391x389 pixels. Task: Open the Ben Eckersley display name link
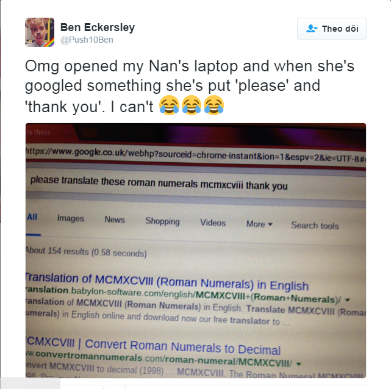point(98,27)
